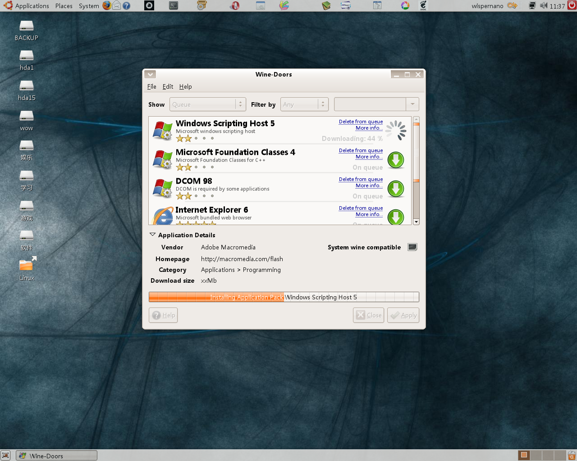Image resolution: width=577 pixels, height=461 pixels.
Task: Click the Windows Scripting Host 5 title
Action: point(225,123)
